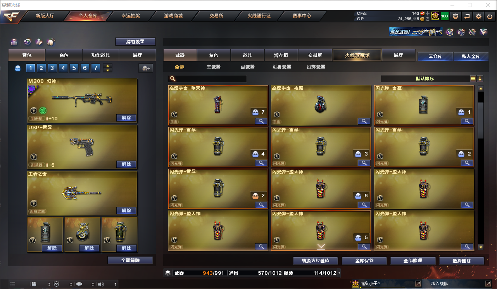Open the settings gear icon in top bar

(479, 16)
